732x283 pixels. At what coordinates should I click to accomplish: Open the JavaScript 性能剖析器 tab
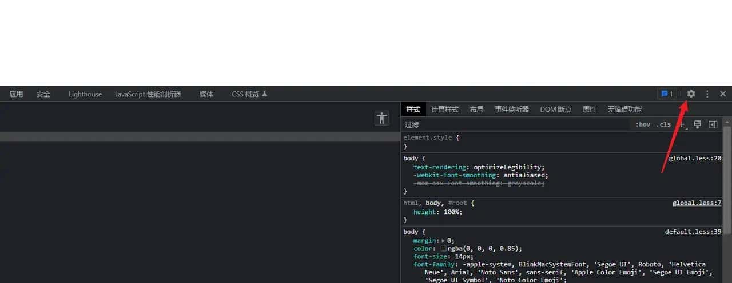148,94
